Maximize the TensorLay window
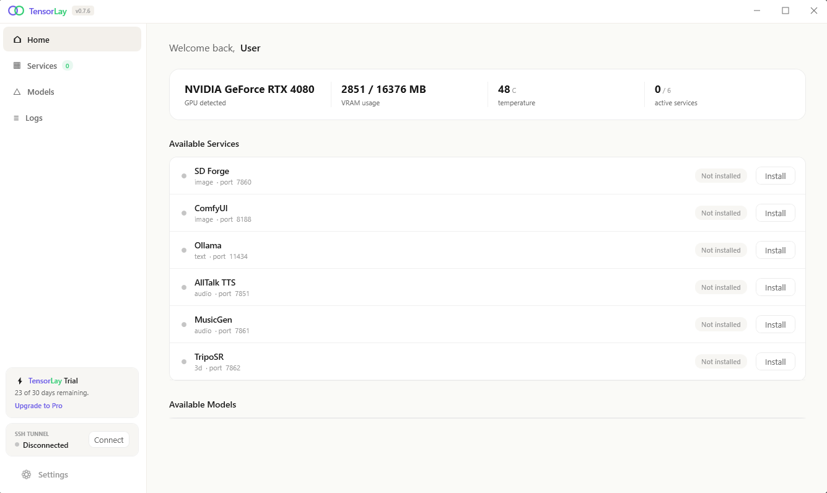 [785, 11]
